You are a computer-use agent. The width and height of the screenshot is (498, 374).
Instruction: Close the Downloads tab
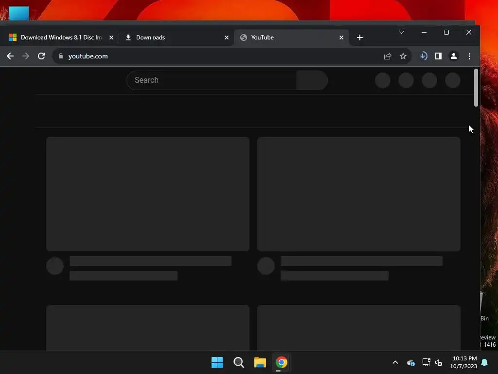pos(227,37)
